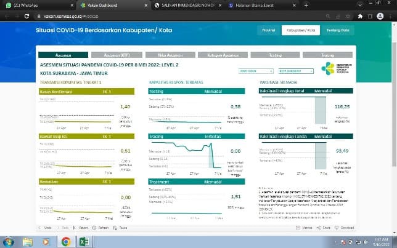Select the Kabupaten/Kota button in header
The width and height of the screenshot is (397, 248).
coord(301,30)
